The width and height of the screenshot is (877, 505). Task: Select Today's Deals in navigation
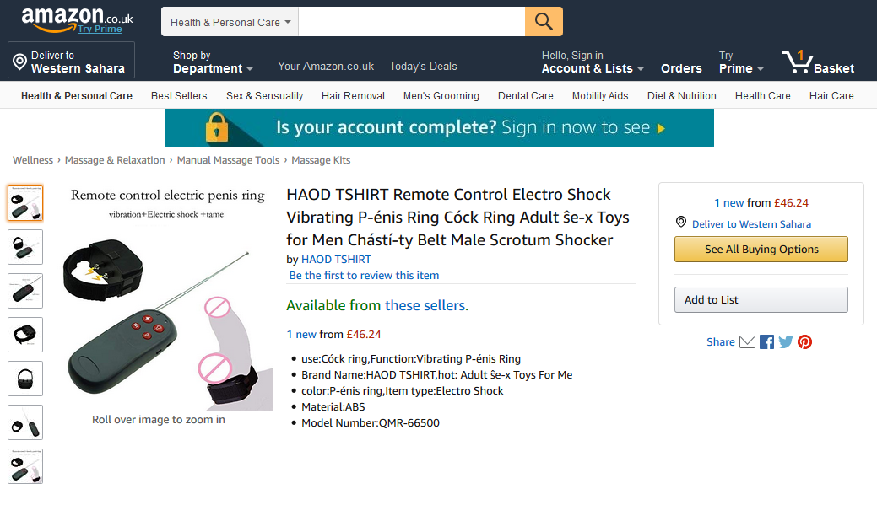[x=423, y=66]
